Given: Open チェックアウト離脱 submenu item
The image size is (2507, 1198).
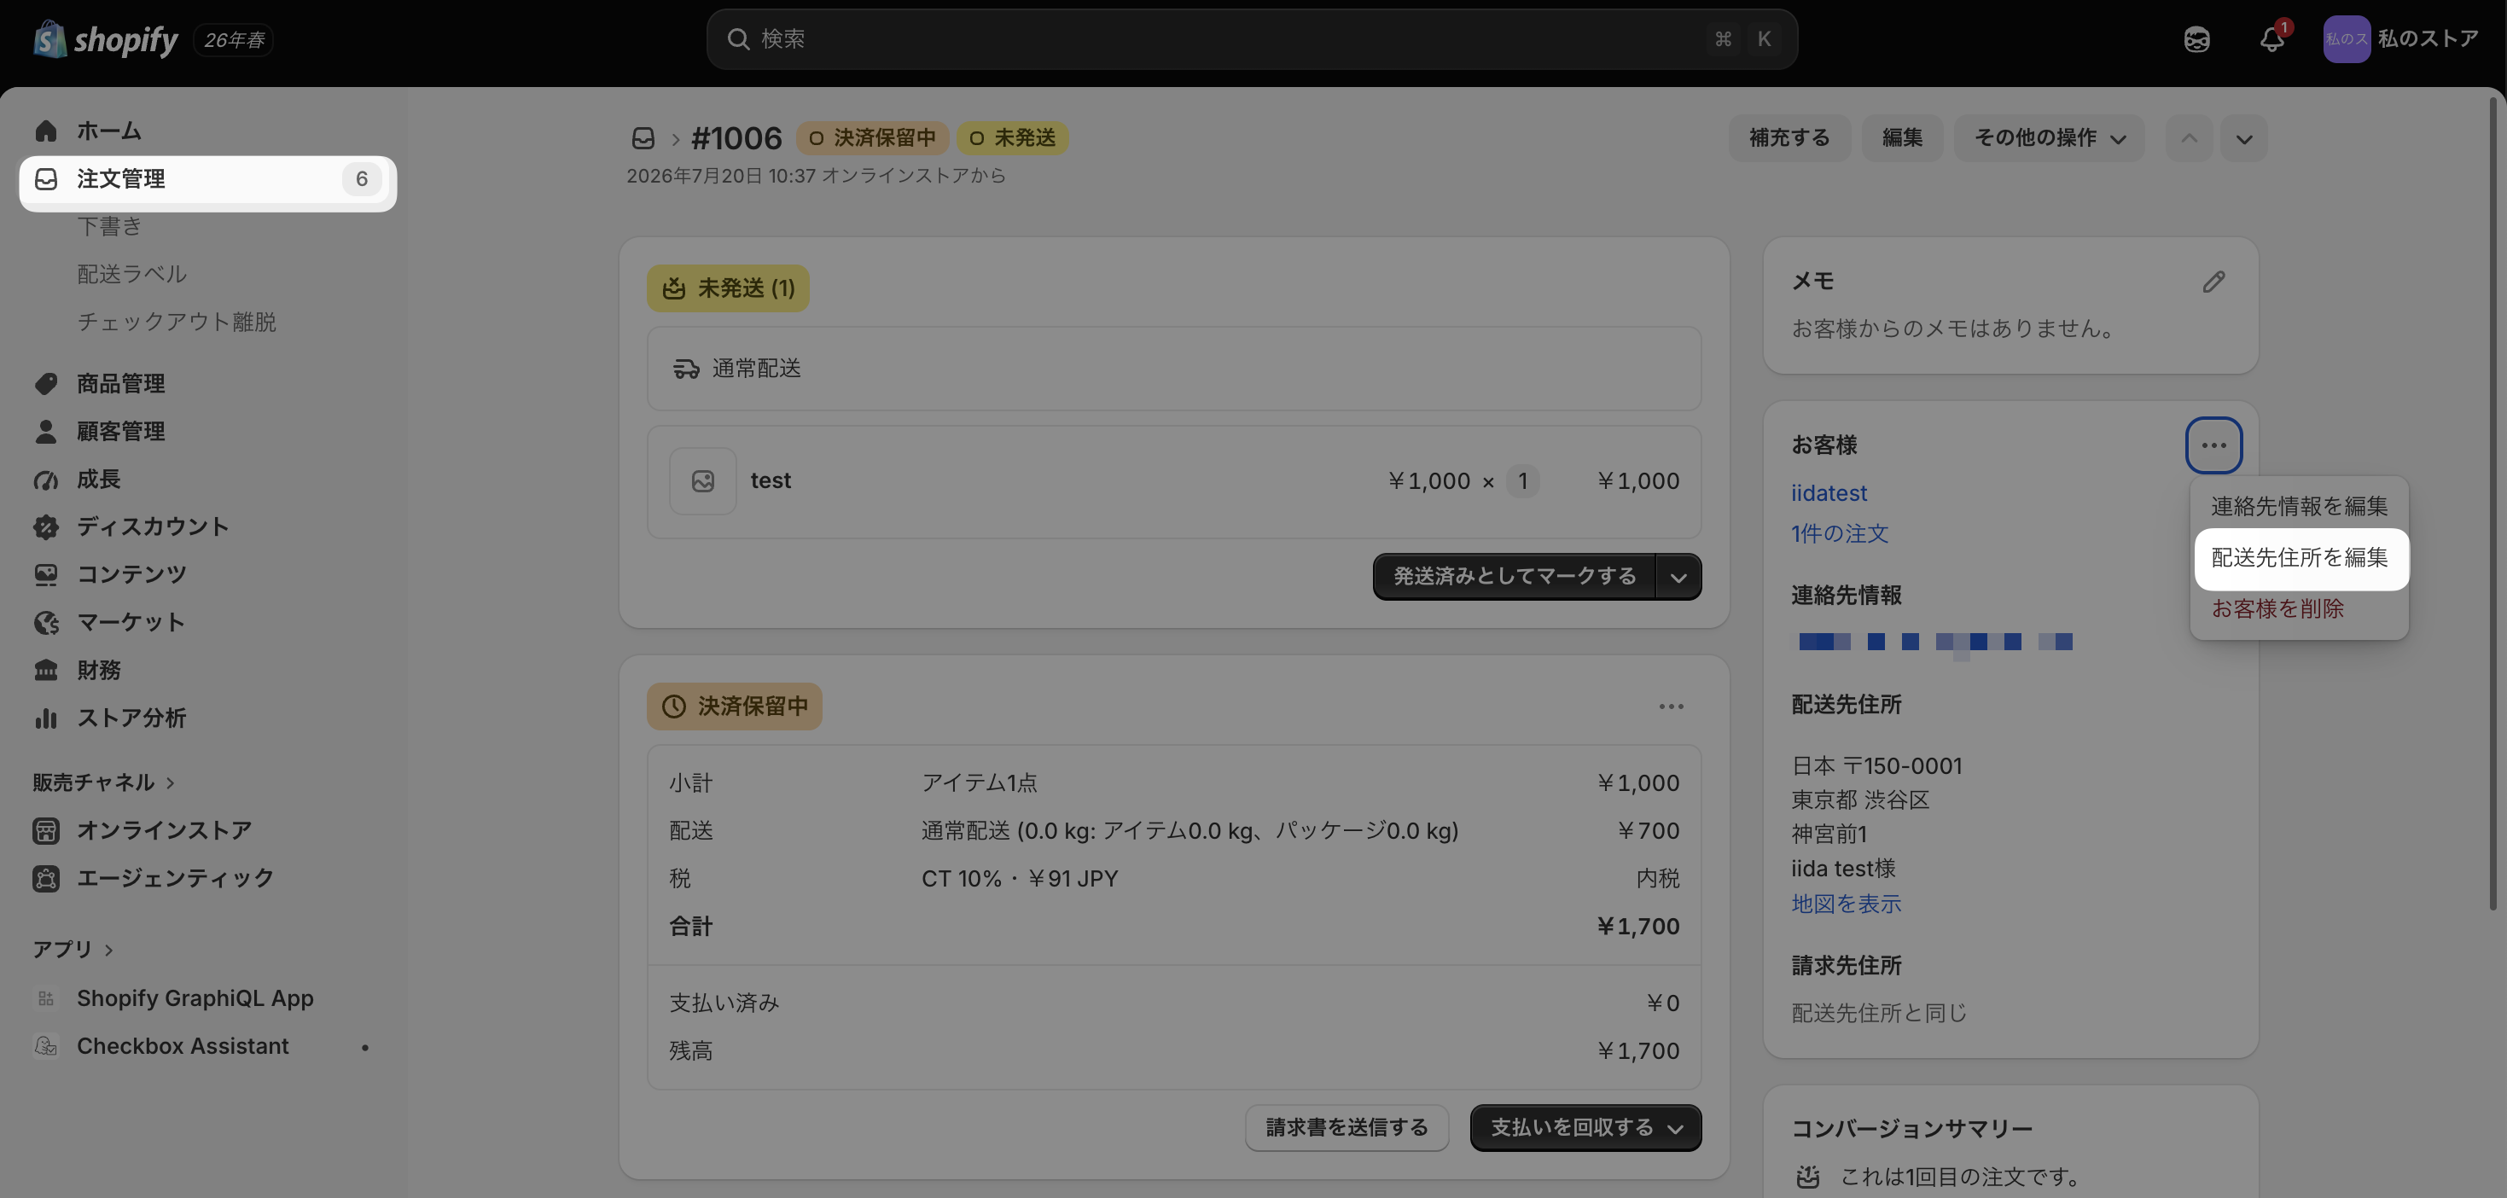Looking at the screenshot, I should [x=176, y=321].
